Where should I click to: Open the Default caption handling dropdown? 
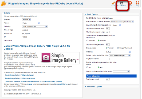point(120,55)
